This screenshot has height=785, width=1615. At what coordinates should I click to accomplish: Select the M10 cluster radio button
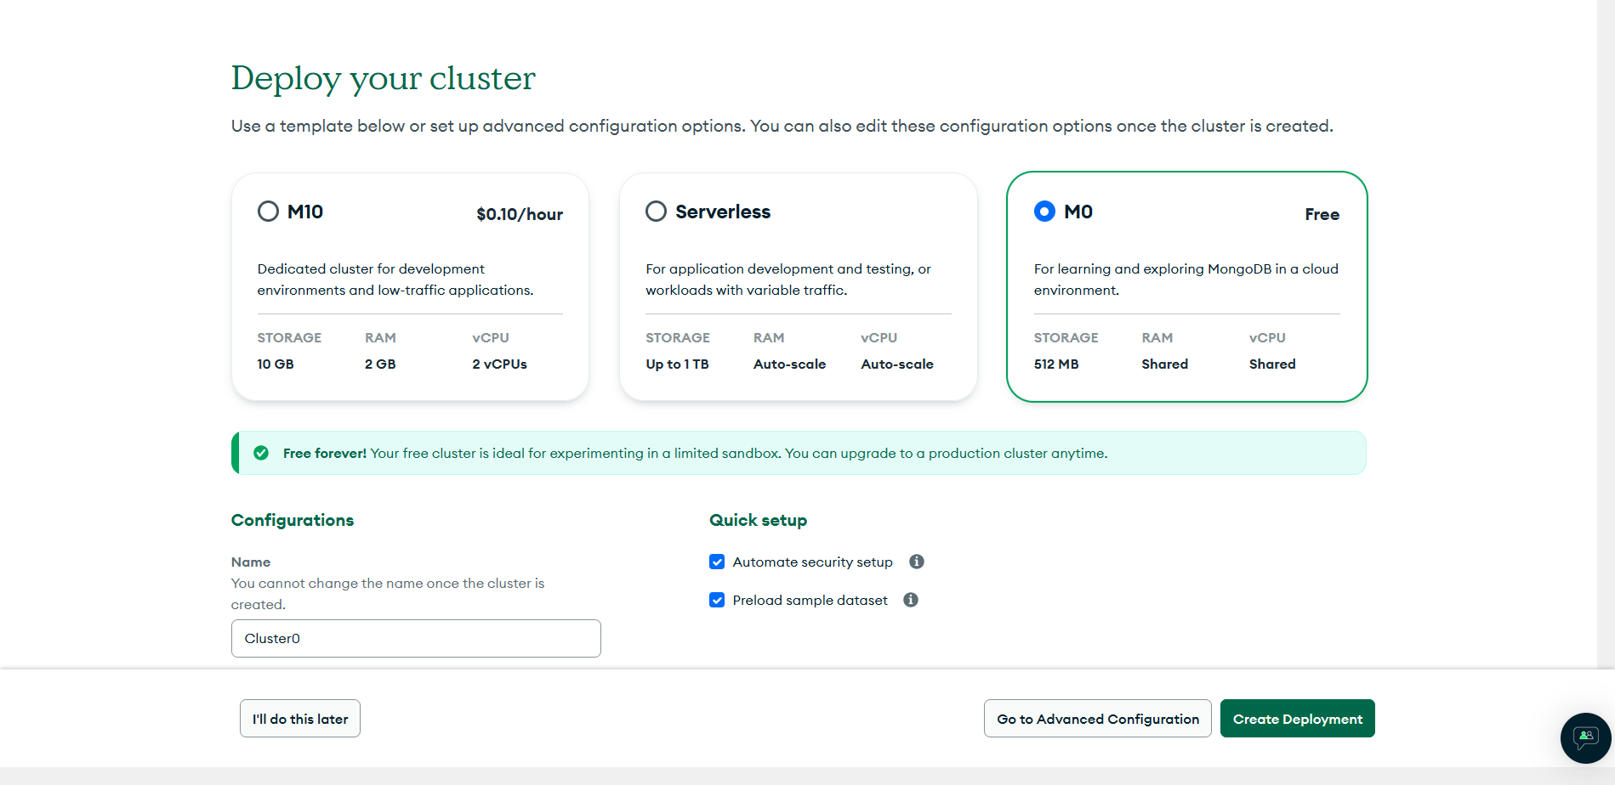click(x=268, y=212)
